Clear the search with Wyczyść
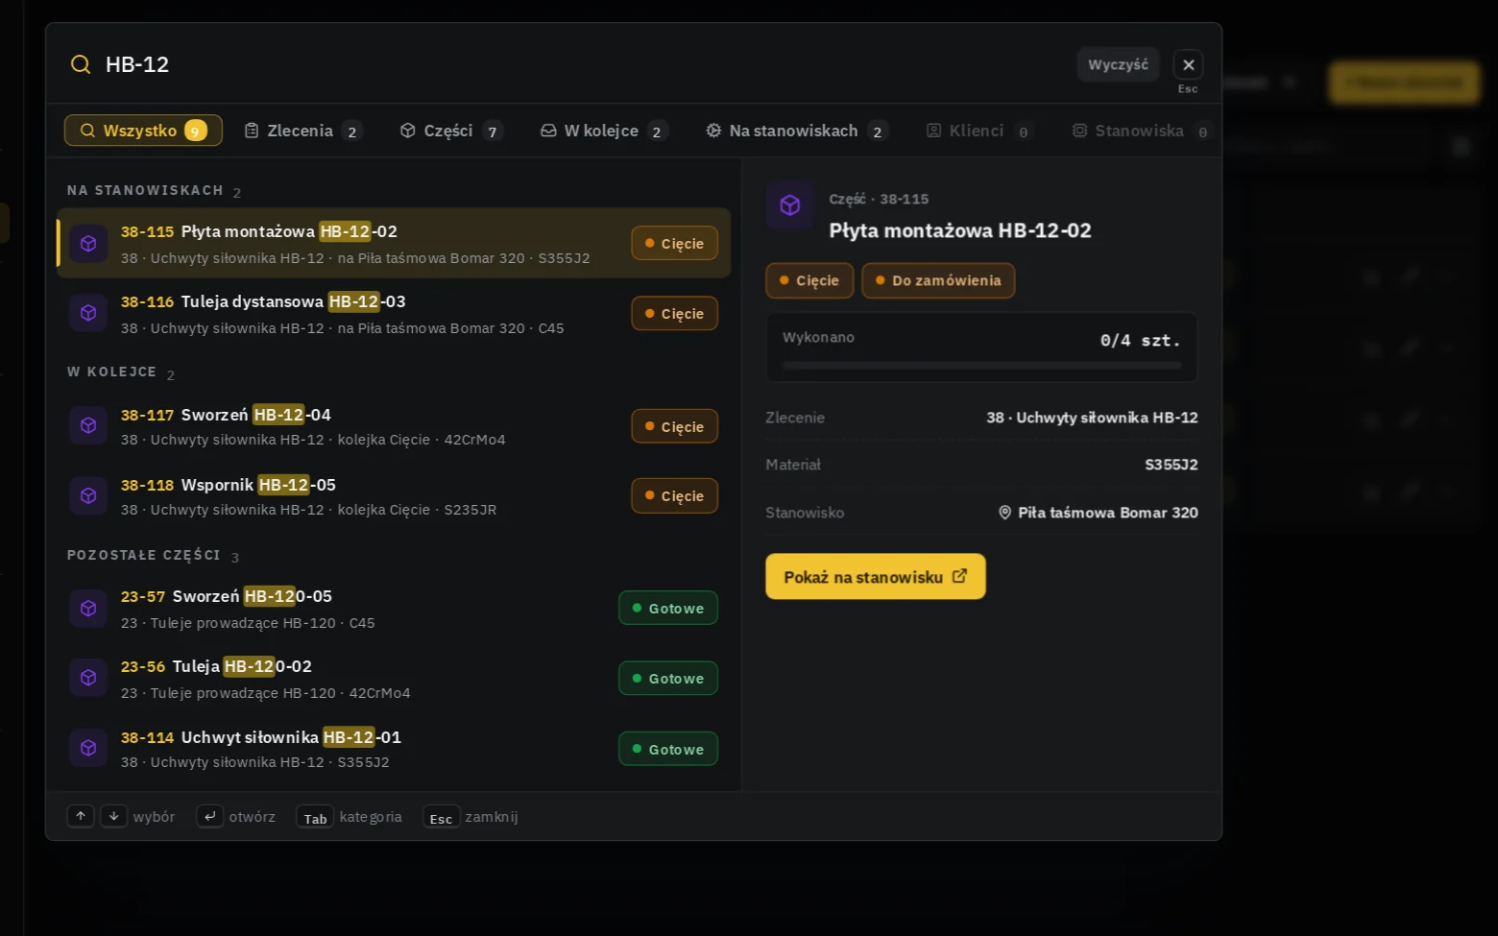This screenshot has width=1498, height=936. point(1118,64)
